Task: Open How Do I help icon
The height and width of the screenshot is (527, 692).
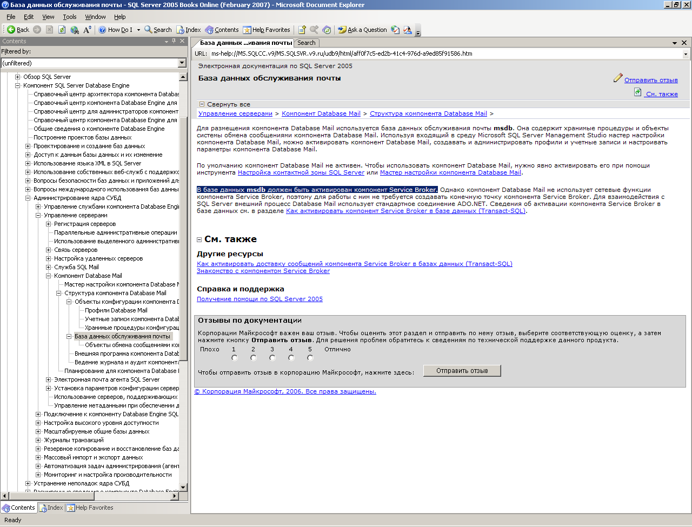Action: click(x=102, y=30)
